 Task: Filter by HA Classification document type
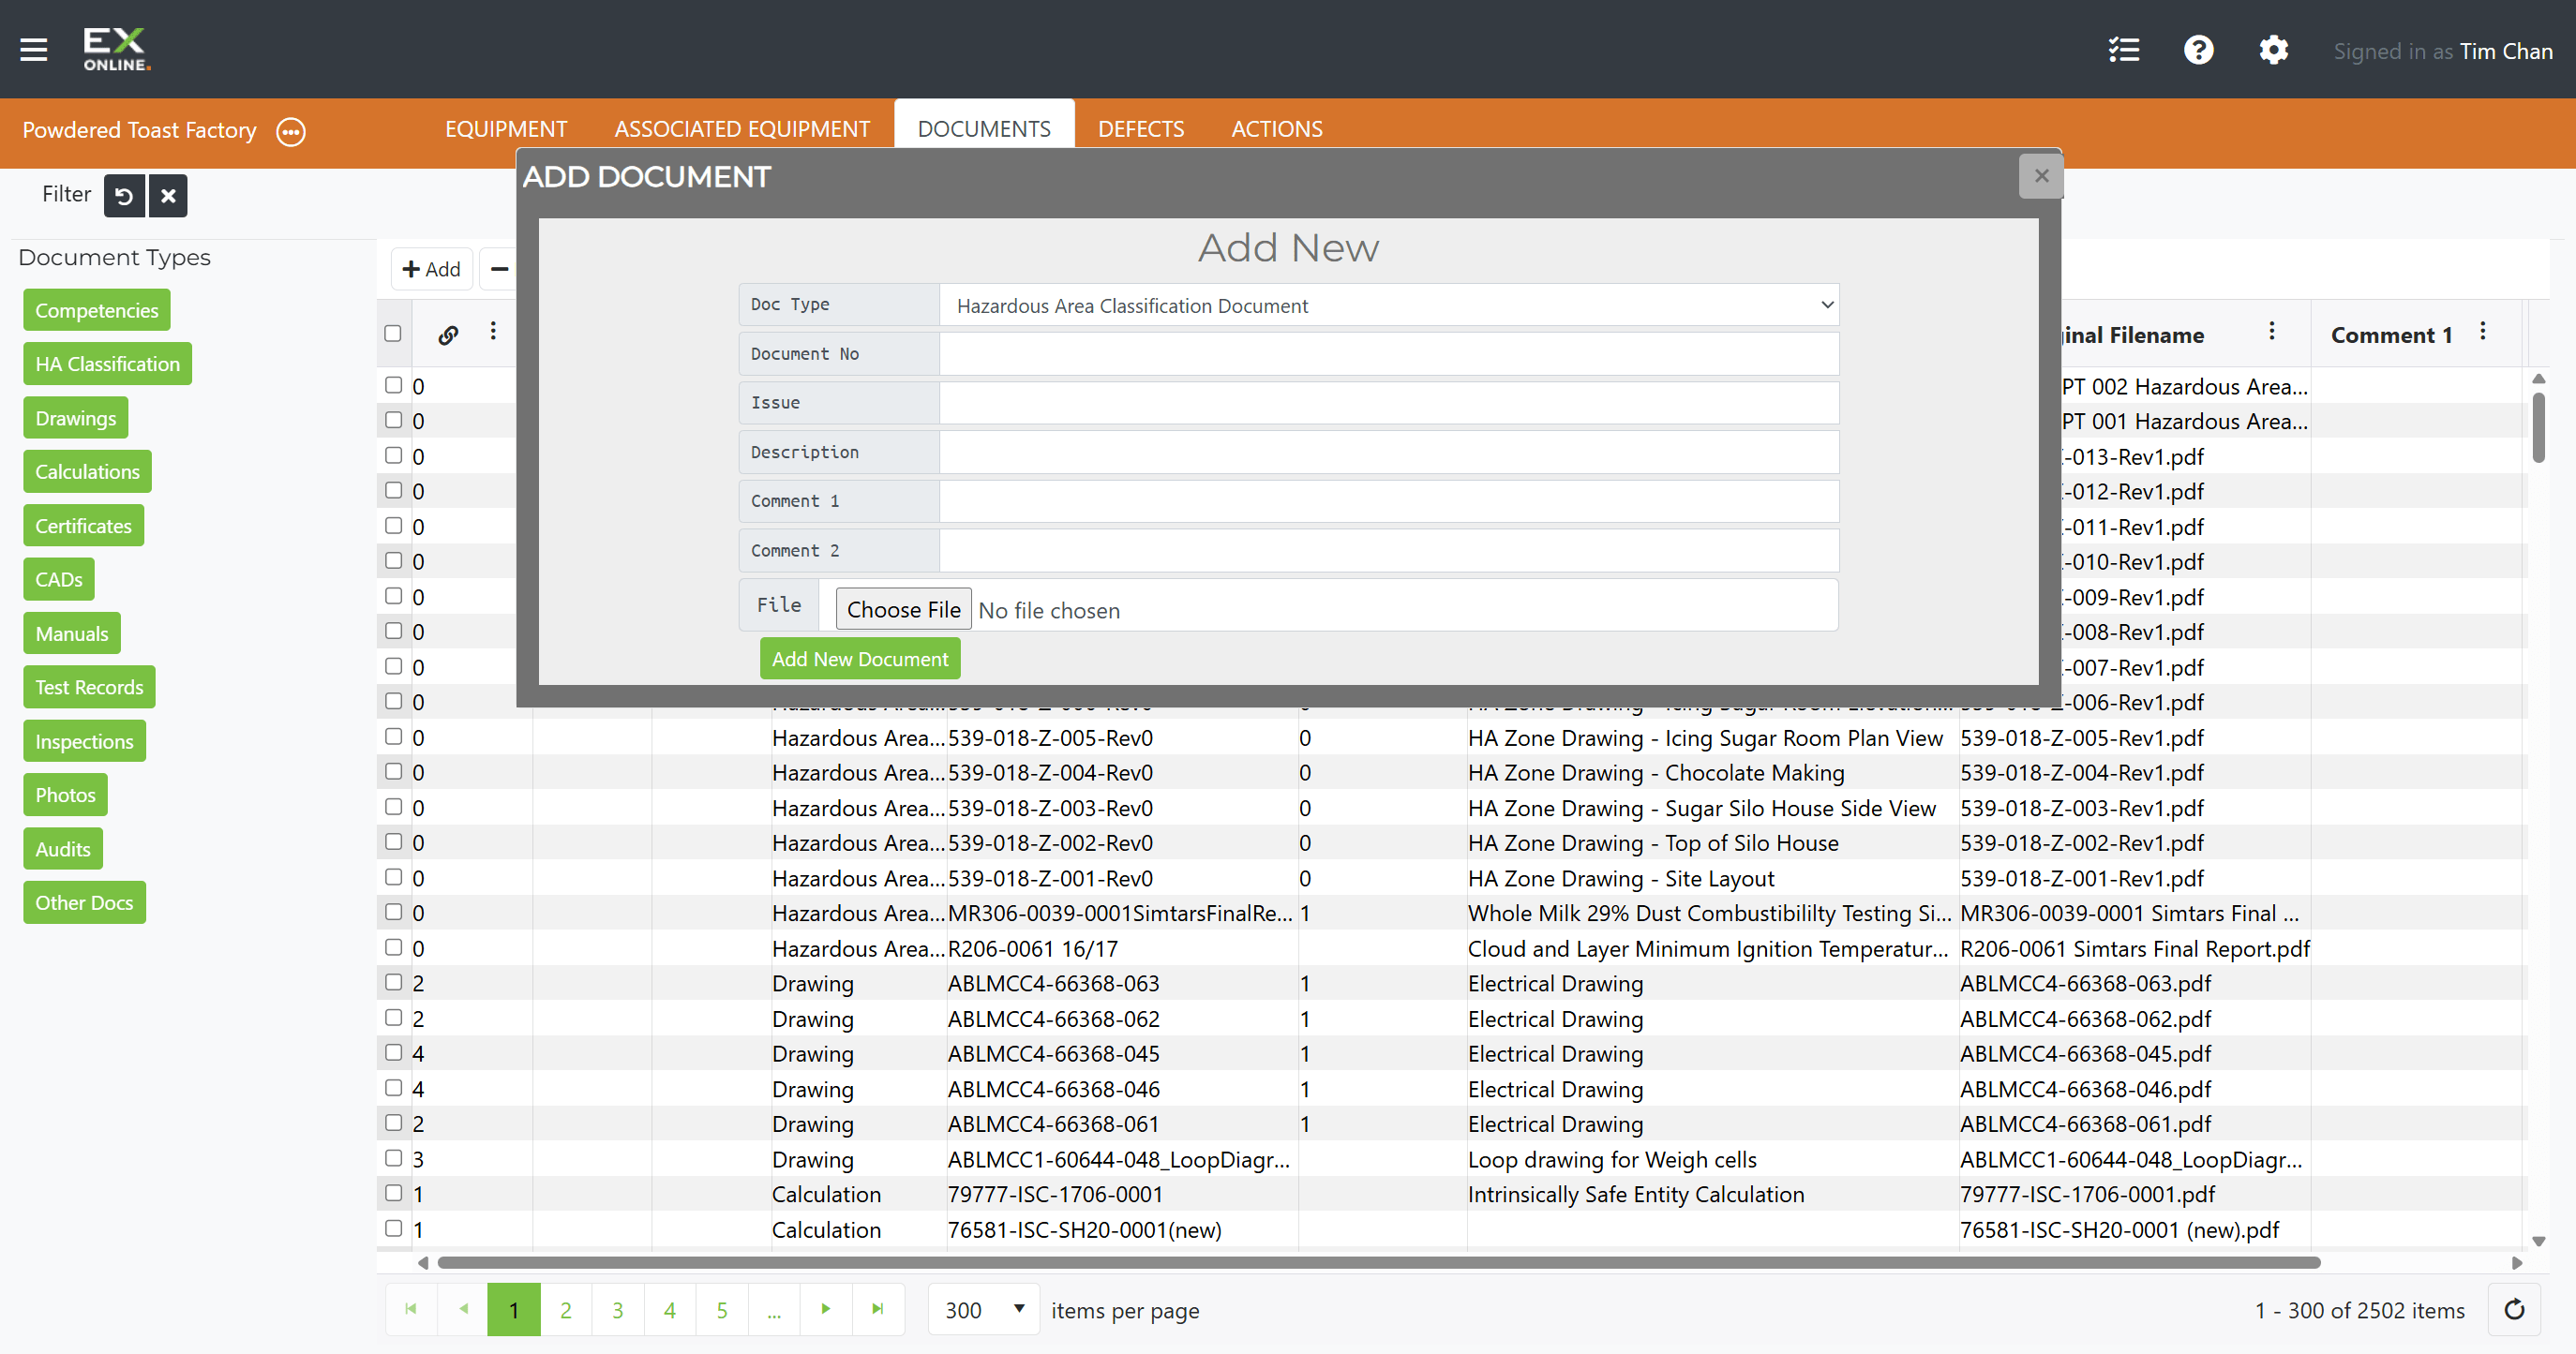108,365
